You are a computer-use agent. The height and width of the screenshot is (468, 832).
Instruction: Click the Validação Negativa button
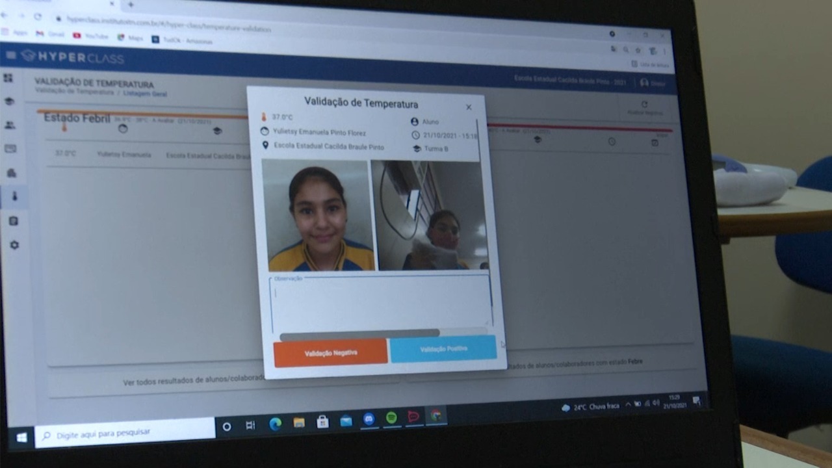[x=330, y=352]
